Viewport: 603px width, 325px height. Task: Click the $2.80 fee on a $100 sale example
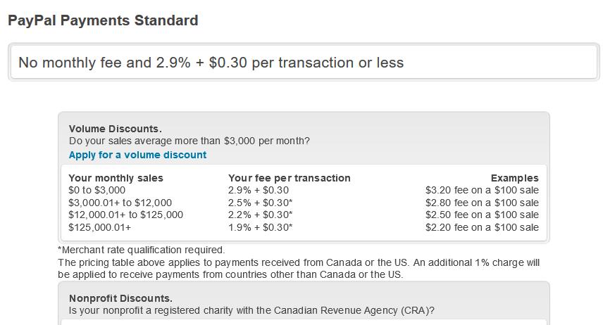point(482,203)
